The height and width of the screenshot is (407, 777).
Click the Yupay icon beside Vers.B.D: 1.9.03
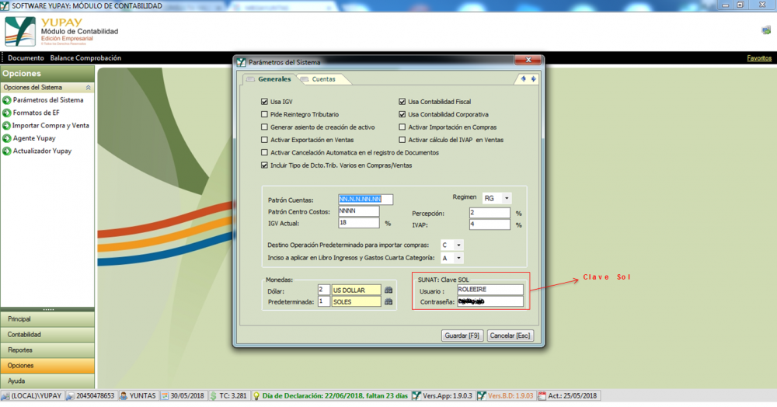481,396
